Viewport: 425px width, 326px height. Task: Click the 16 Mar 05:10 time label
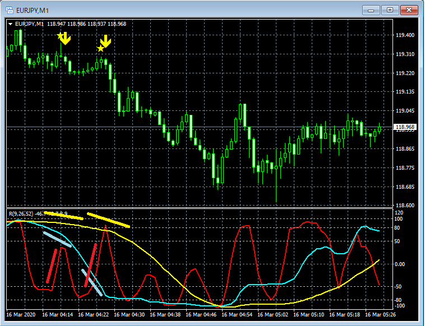pos(309,315)
